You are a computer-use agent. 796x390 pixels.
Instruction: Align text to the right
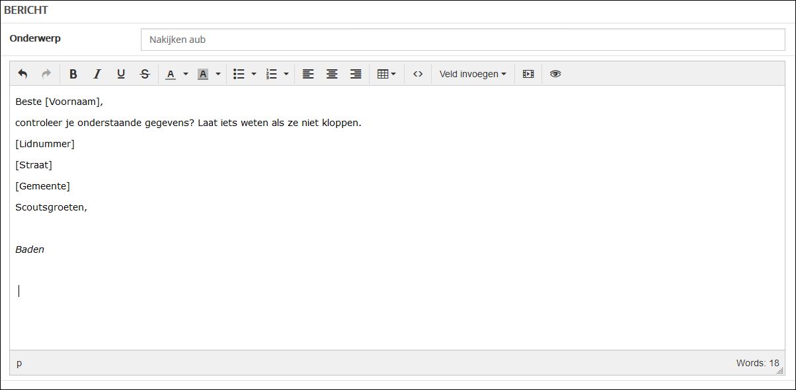pos(356,74)
